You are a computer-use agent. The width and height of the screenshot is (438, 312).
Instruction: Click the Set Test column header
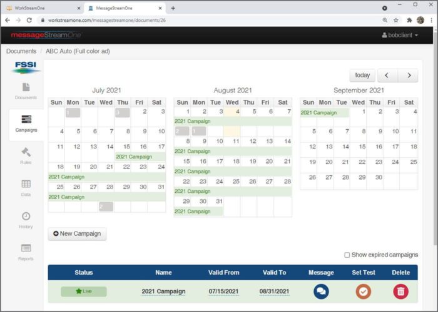(364, 273)
